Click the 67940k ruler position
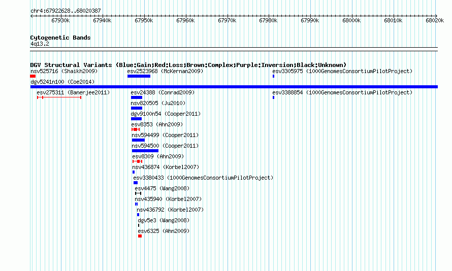 pyautogui.click(x=102, y=20)
